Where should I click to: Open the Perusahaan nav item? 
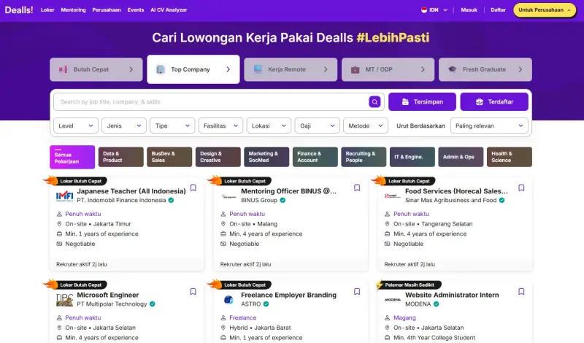click(x=107, y=10)
